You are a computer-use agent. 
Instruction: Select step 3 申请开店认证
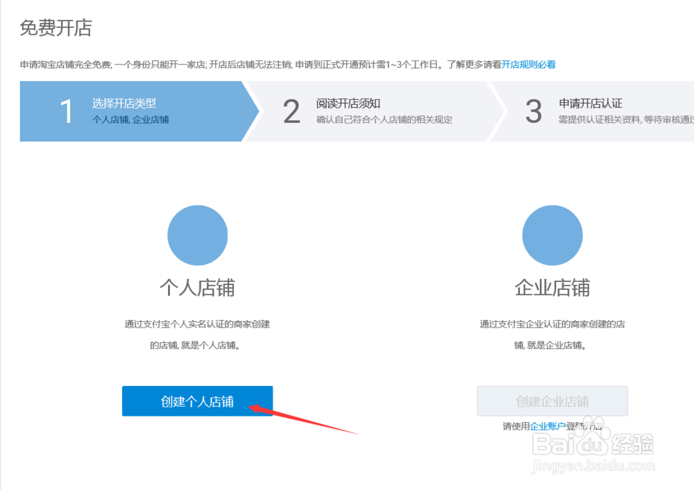point(593,111)
